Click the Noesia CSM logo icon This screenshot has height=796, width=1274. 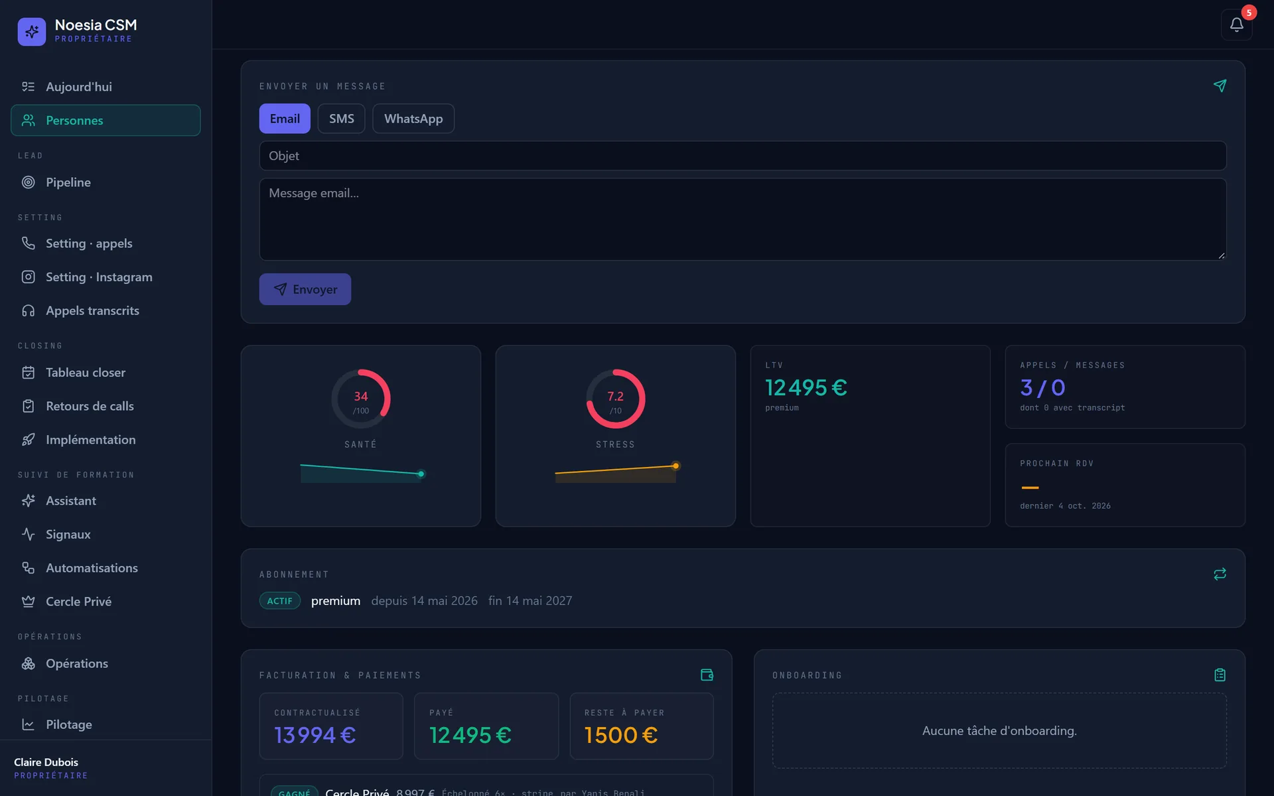(32, 31)
